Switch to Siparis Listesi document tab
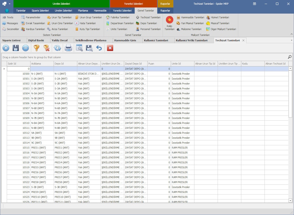Screen dimensions: 294x215 pos(11,40)
